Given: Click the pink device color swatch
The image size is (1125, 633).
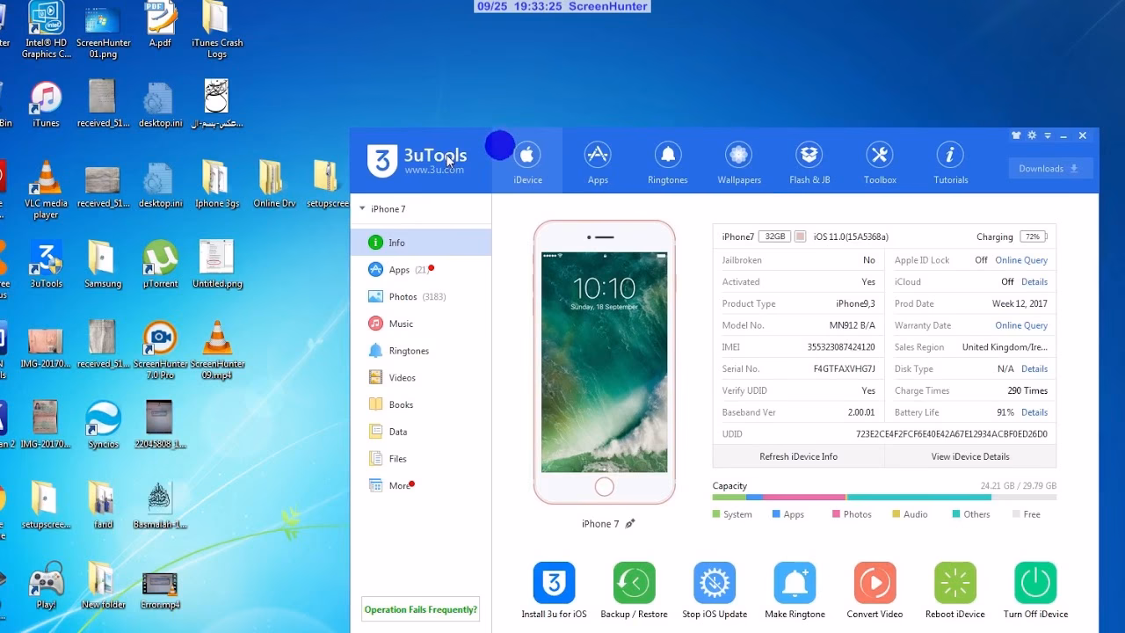Looking at the screenshot, I should 800,237.
